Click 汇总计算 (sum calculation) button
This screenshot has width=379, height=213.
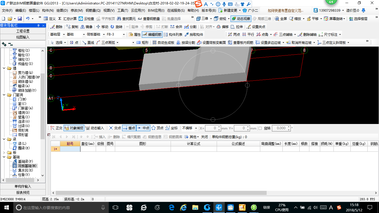[x=67, y=19]
